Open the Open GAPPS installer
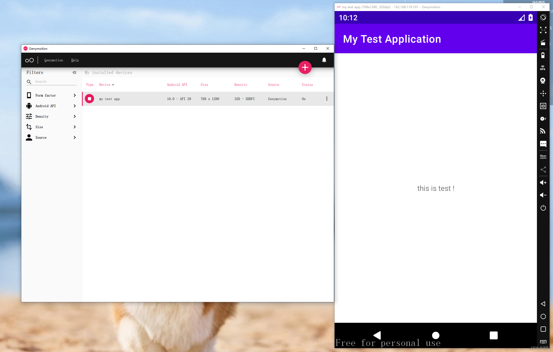The image size is (553, 352). (x=543, y=156)
